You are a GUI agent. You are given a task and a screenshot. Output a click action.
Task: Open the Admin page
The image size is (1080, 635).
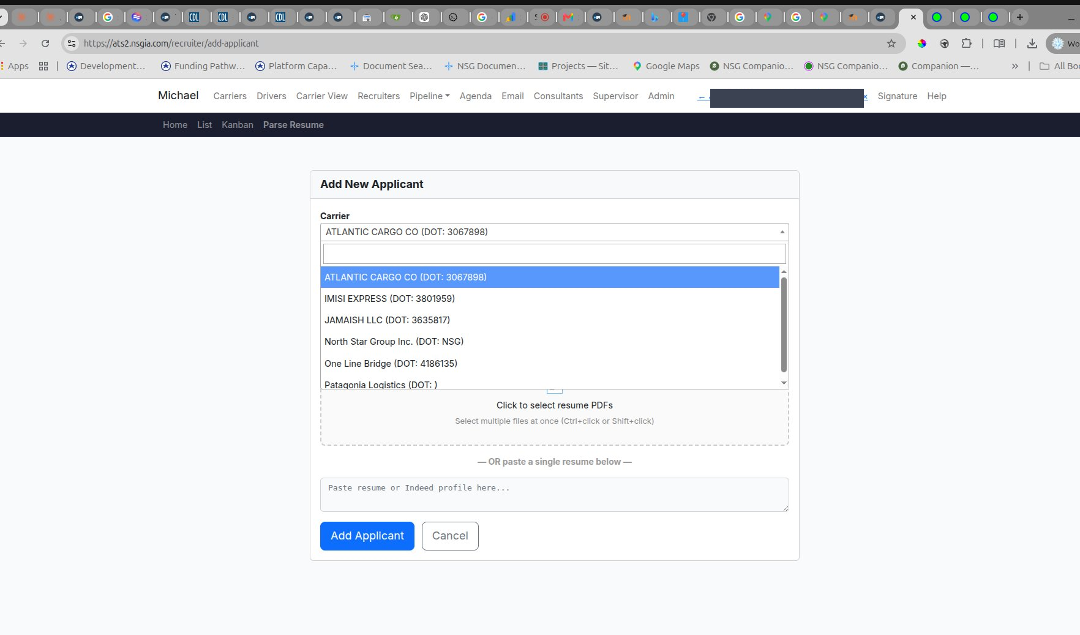tap(661, 96)
